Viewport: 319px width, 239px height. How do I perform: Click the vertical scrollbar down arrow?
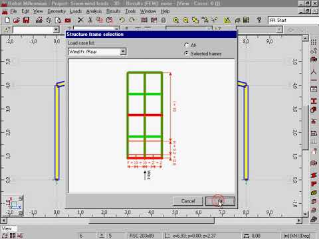[x=305, y=214]
